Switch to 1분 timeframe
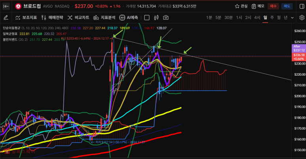This screenshot has width=306, height=159. pyautogui.click(x=209, y=17)
